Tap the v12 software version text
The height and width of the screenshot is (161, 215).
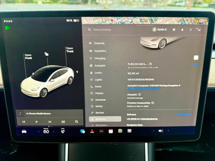pos(142,119)
